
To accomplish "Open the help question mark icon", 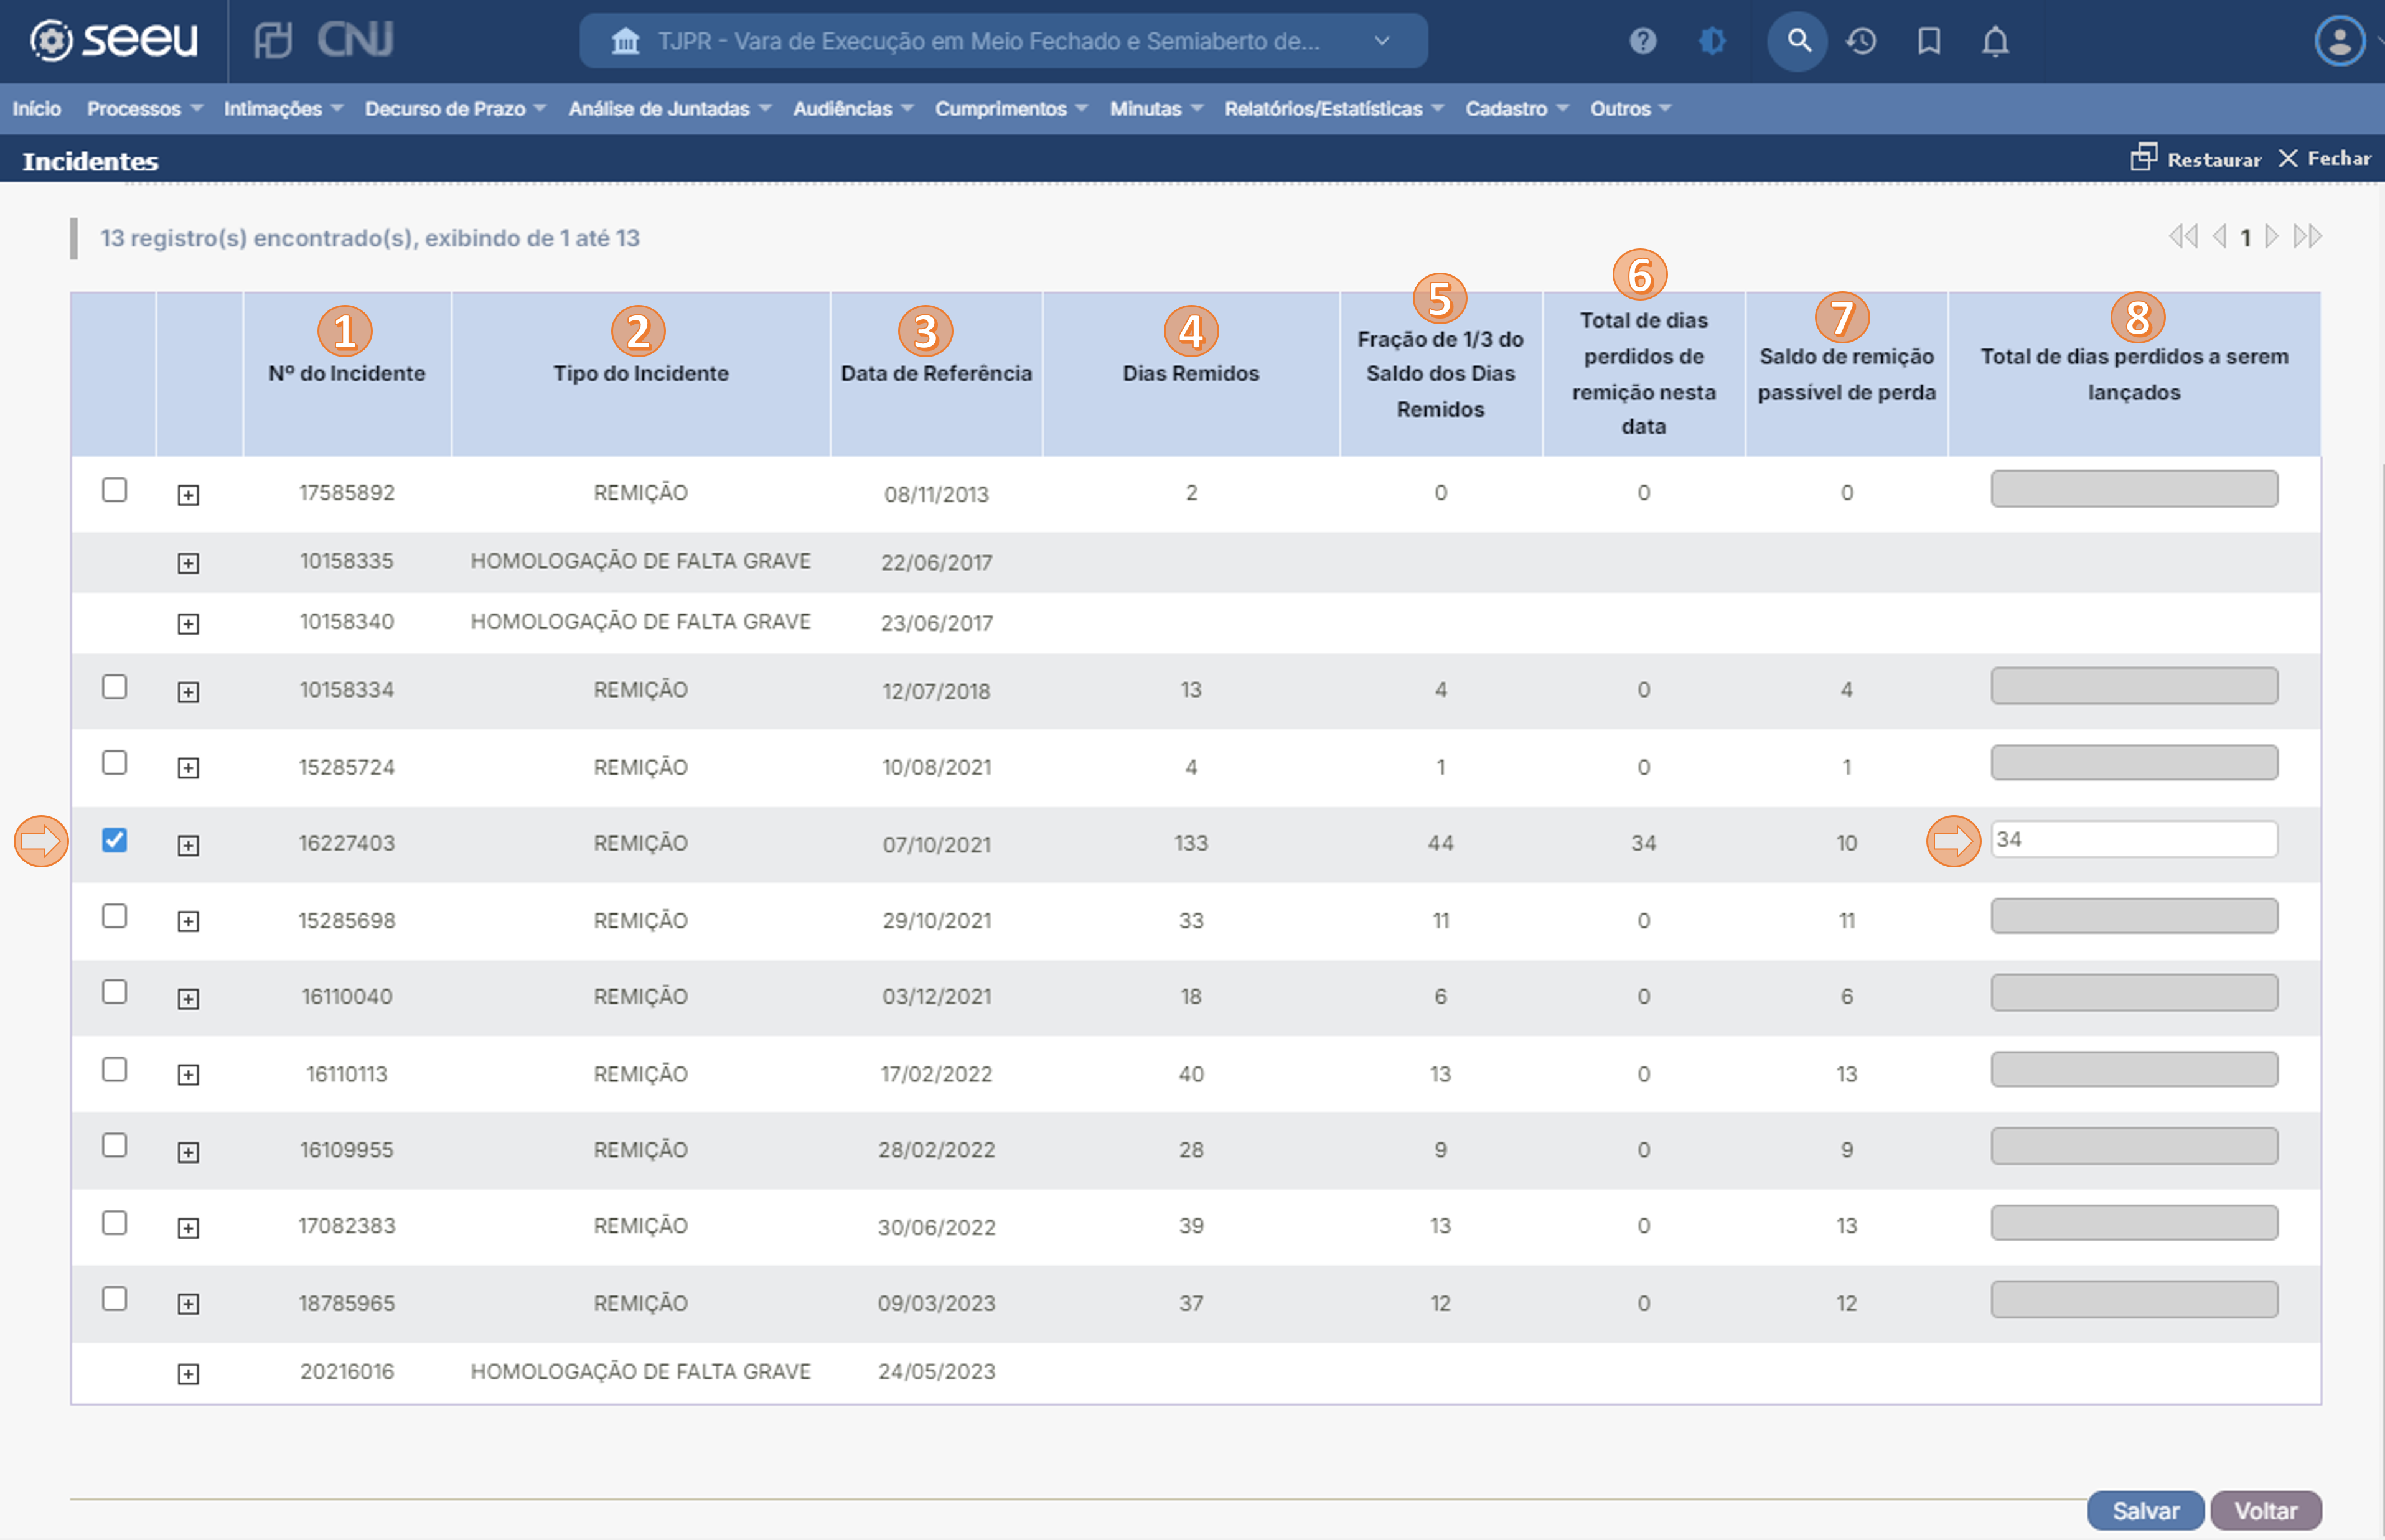I will [x=1642, y=41].
